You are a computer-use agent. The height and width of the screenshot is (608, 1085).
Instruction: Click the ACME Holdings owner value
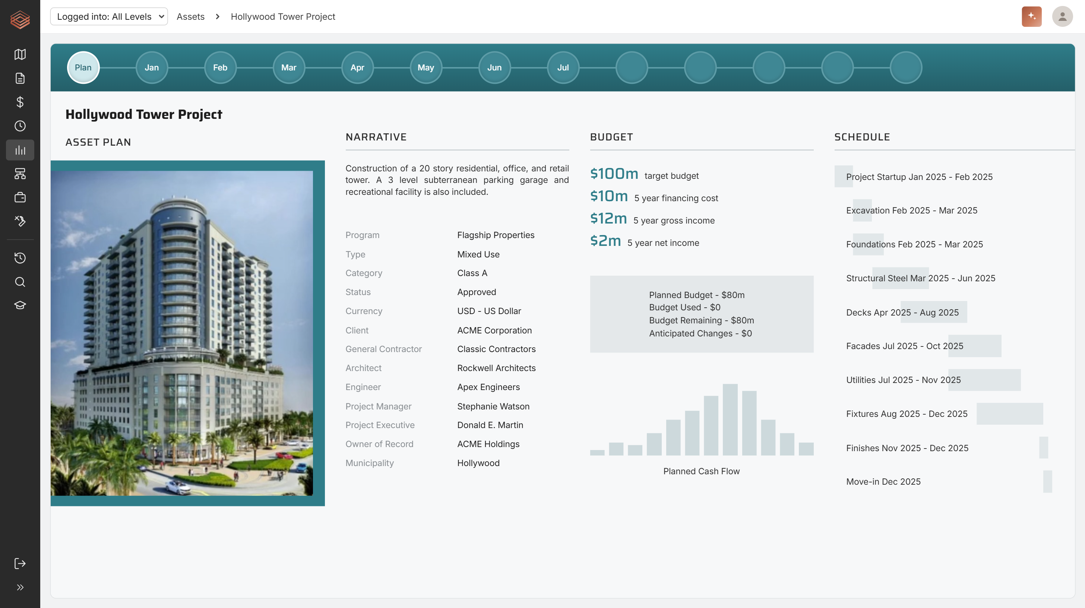click(488, 444)
